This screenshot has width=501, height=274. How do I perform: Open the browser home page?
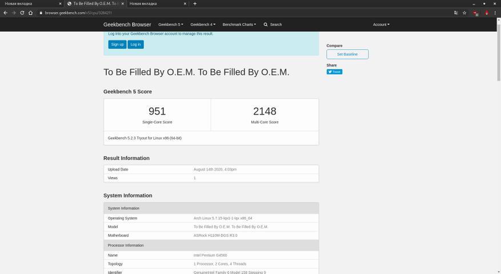(x=31, y=13)
